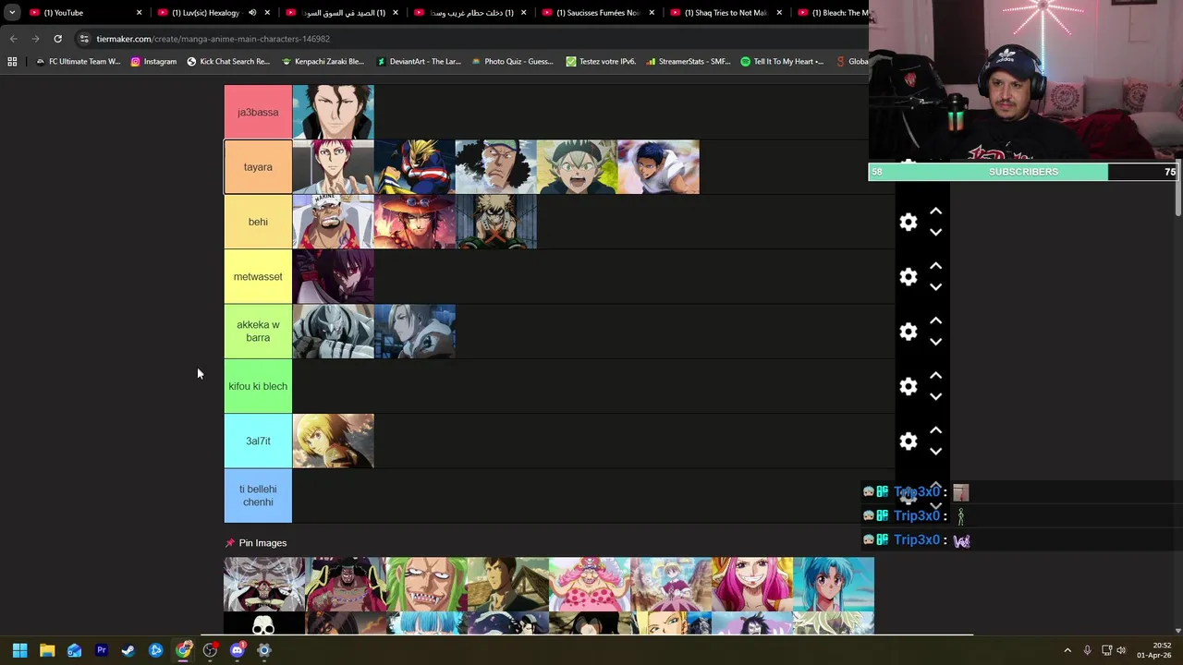This screenshot has height=665, width=1183.
Task: Select the pink-haired woman in the image pool
Action: click(752, 584)
